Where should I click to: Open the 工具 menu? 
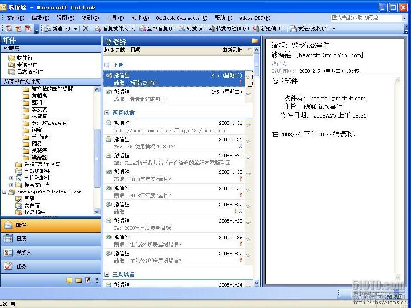click(x=115, y=18)
